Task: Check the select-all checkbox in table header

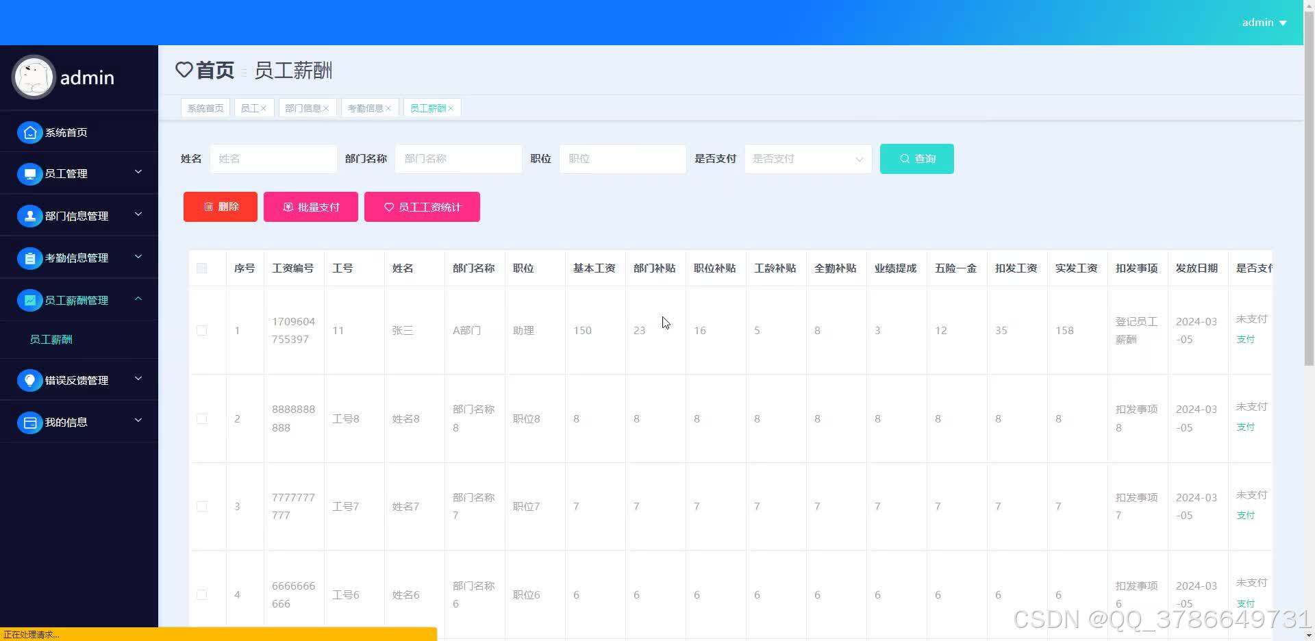Action: click(x=201, y=268)
